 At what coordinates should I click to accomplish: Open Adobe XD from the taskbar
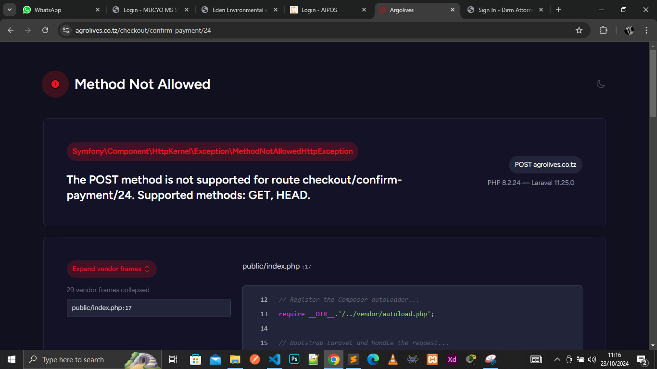pos(452,359)
